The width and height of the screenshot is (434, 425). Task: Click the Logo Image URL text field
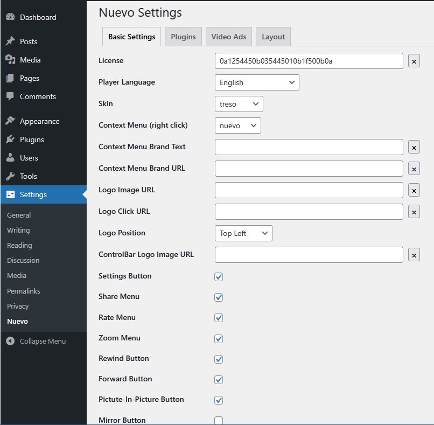click(309, 190)
